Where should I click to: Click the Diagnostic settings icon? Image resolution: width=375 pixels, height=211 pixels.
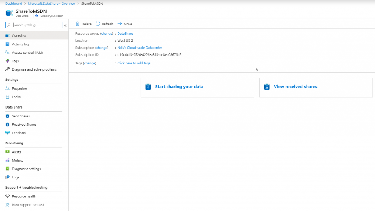tap(7, 169)
